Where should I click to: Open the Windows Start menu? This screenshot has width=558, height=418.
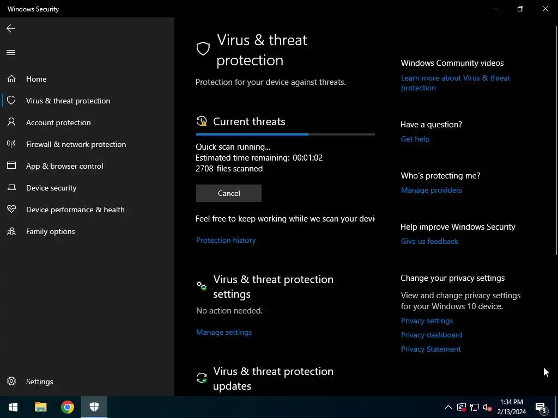(13, 407)
